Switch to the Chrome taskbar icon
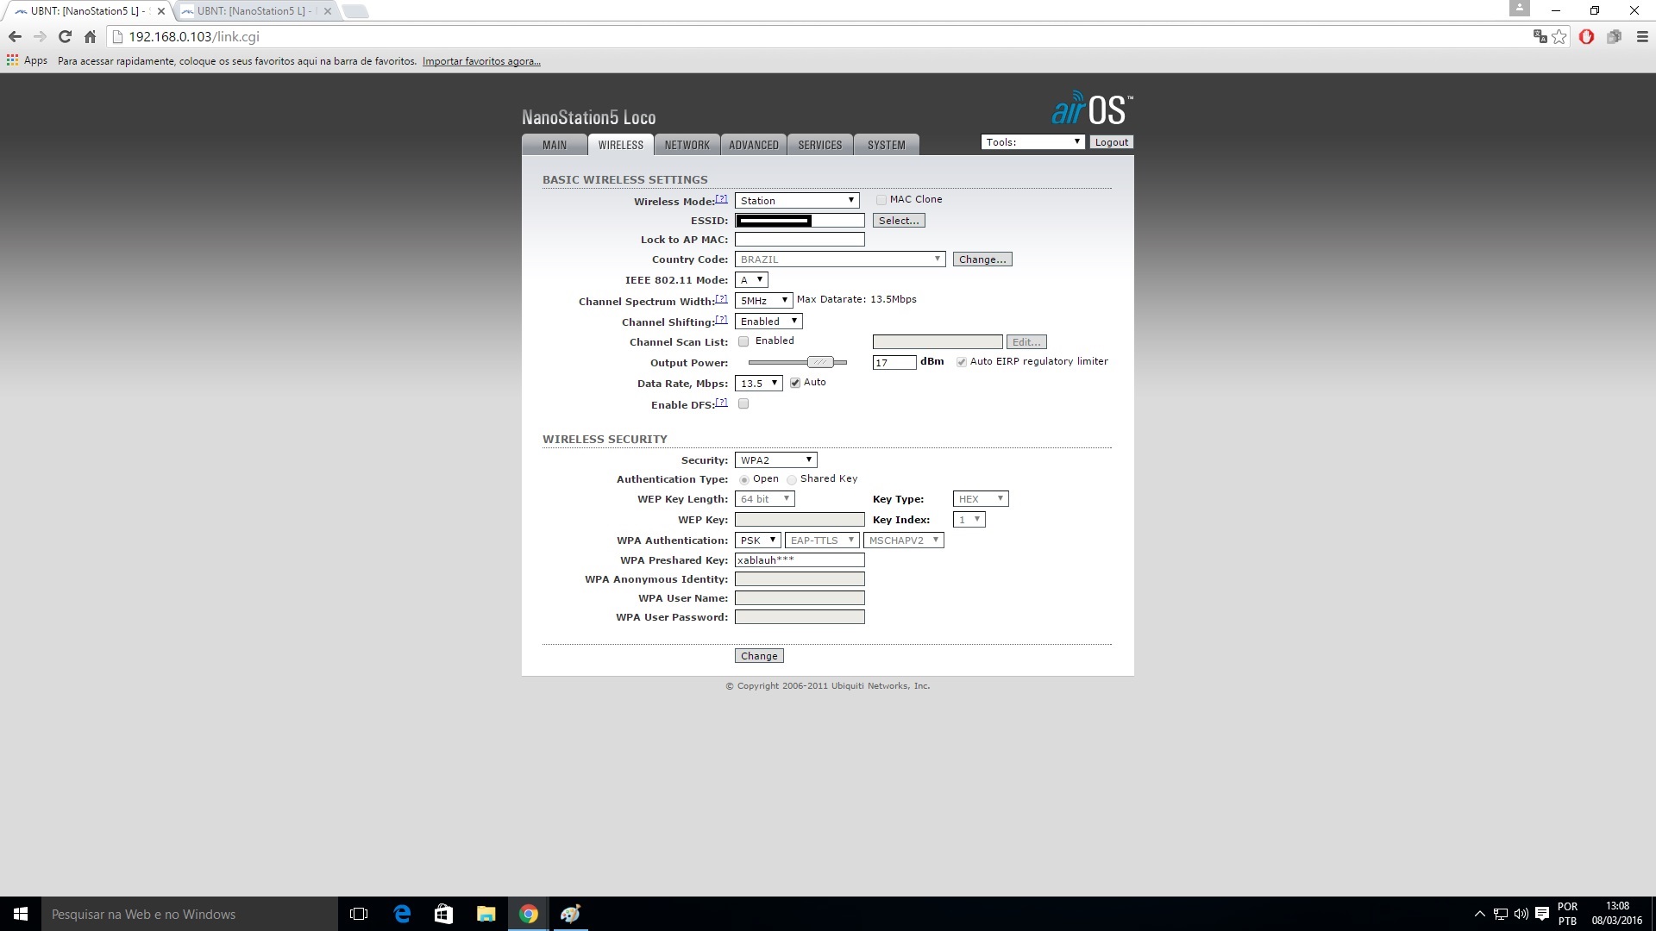 [529, 914]
